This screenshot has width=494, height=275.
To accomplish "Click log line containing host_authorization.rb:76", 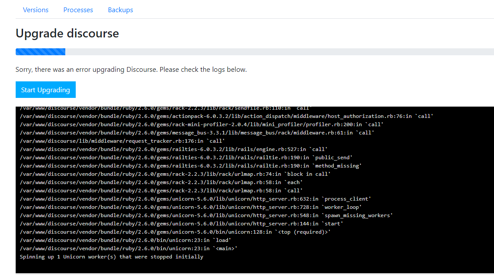I will (x=226, y=116).
